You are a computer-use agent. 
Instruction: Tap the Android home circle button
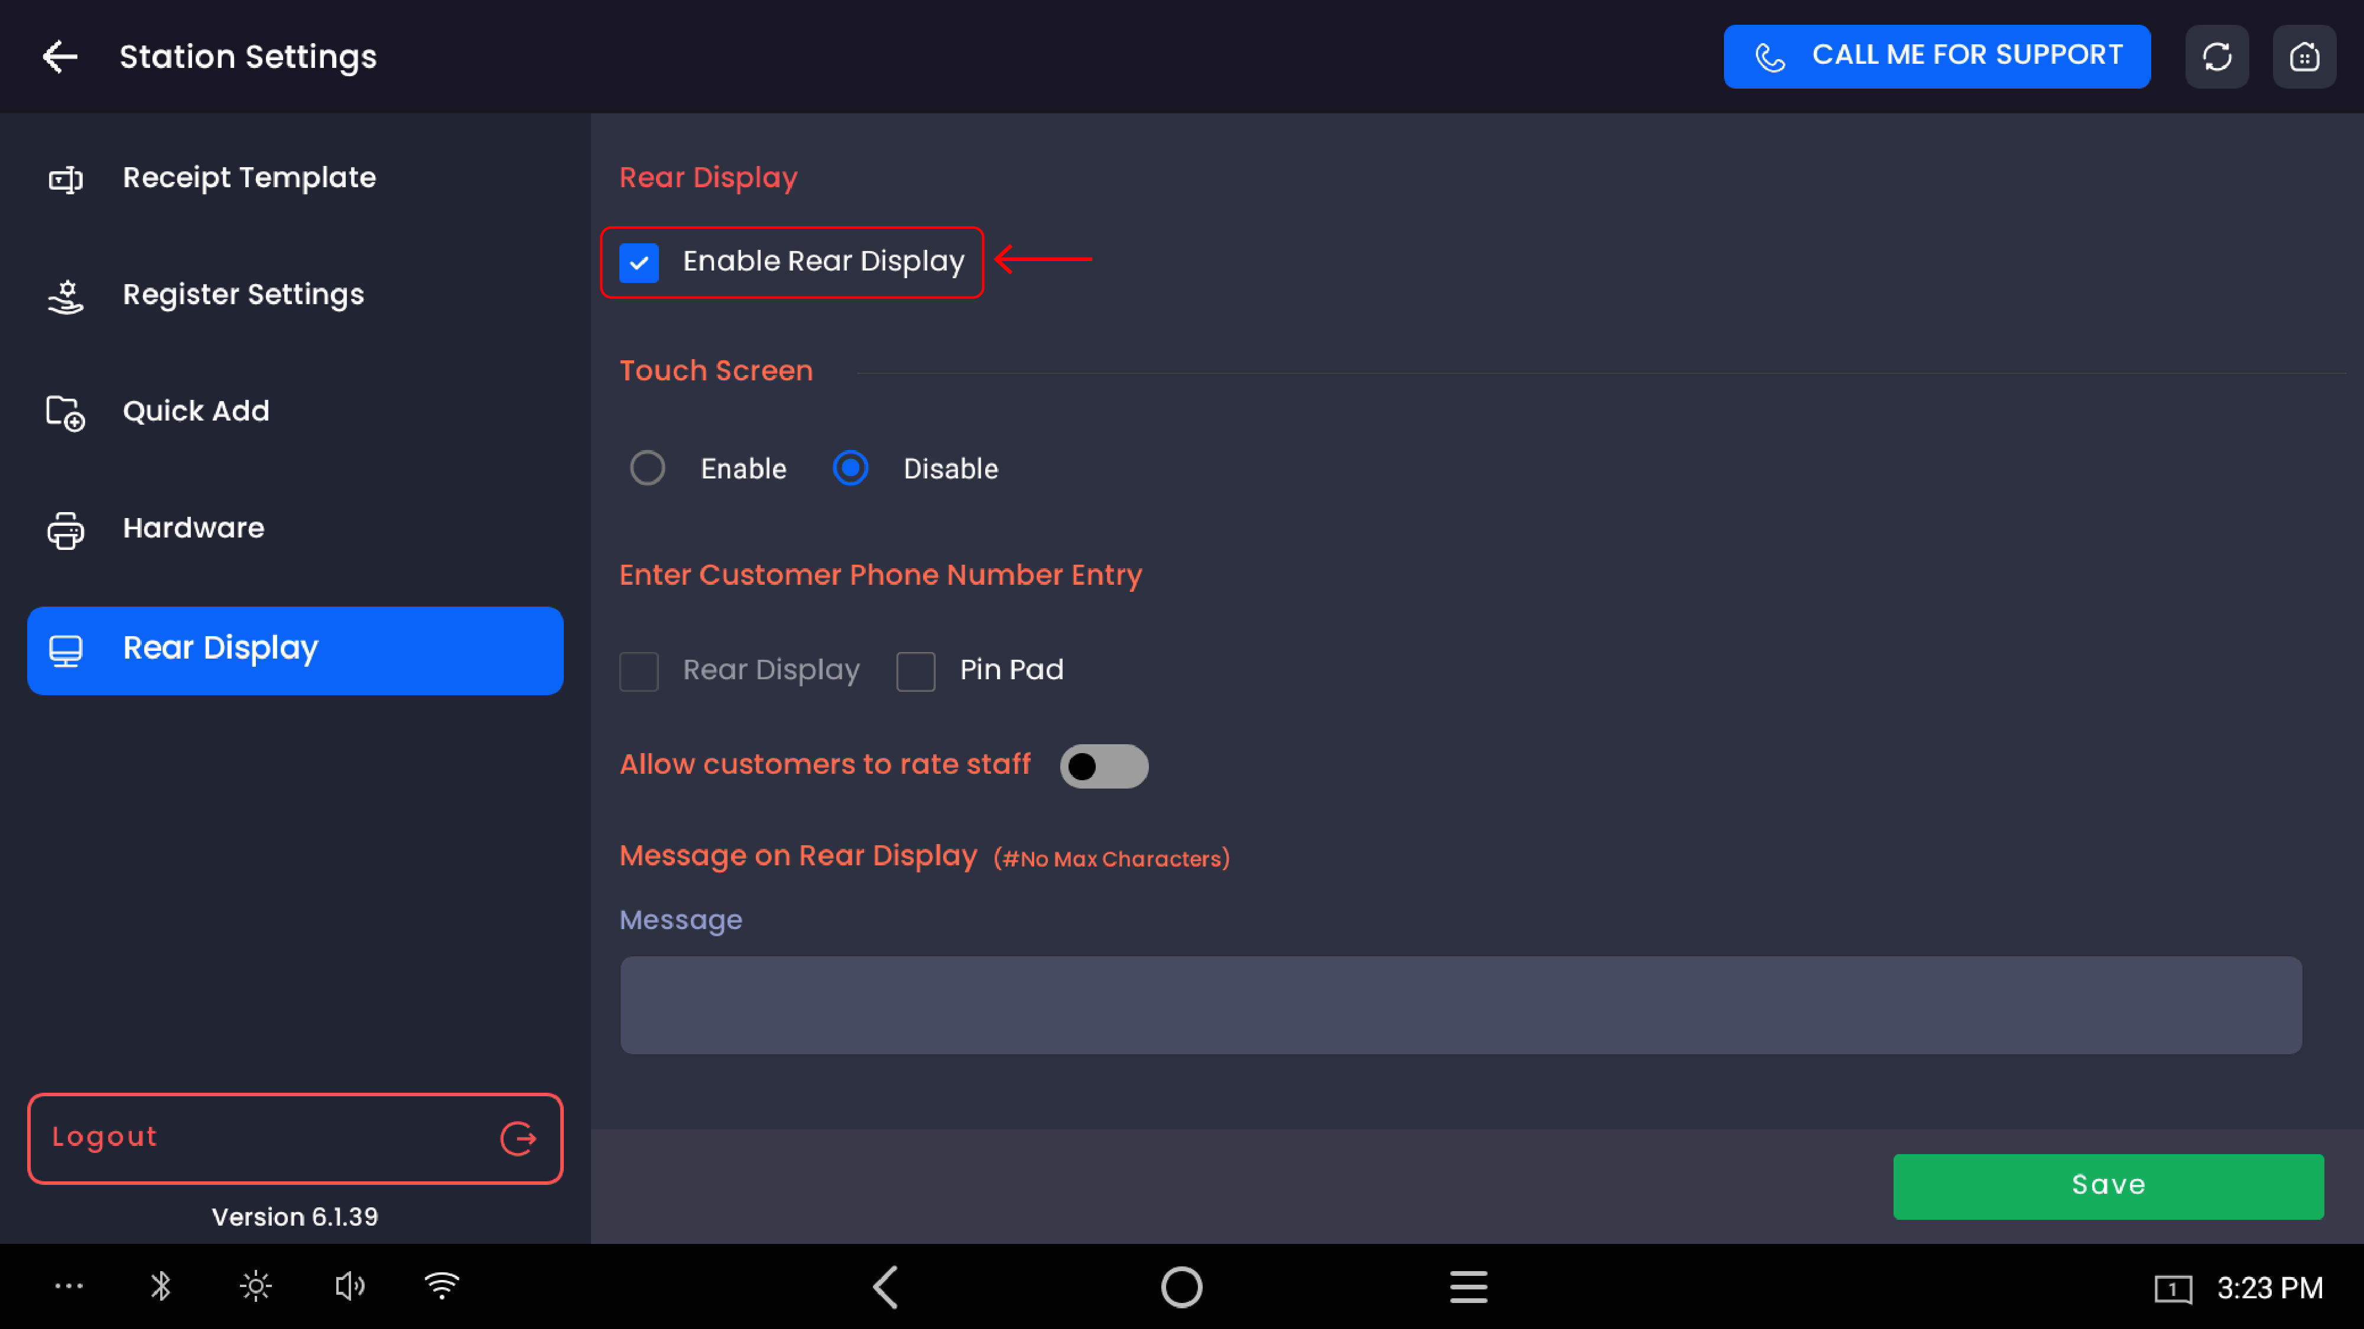click(1181, 1287)
